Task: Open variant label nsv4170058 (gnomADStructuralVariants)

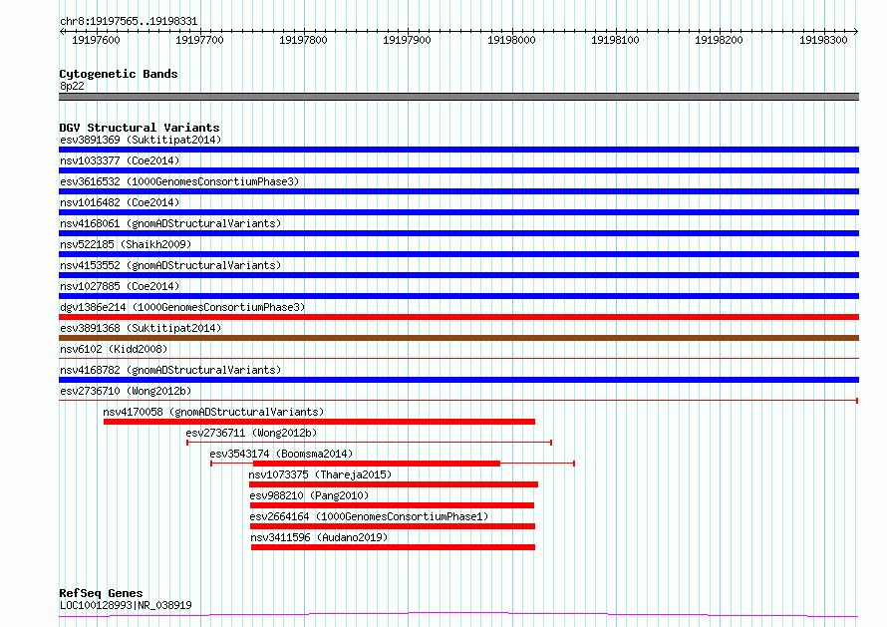Action: pyautogui.click(x=213, y=412)
